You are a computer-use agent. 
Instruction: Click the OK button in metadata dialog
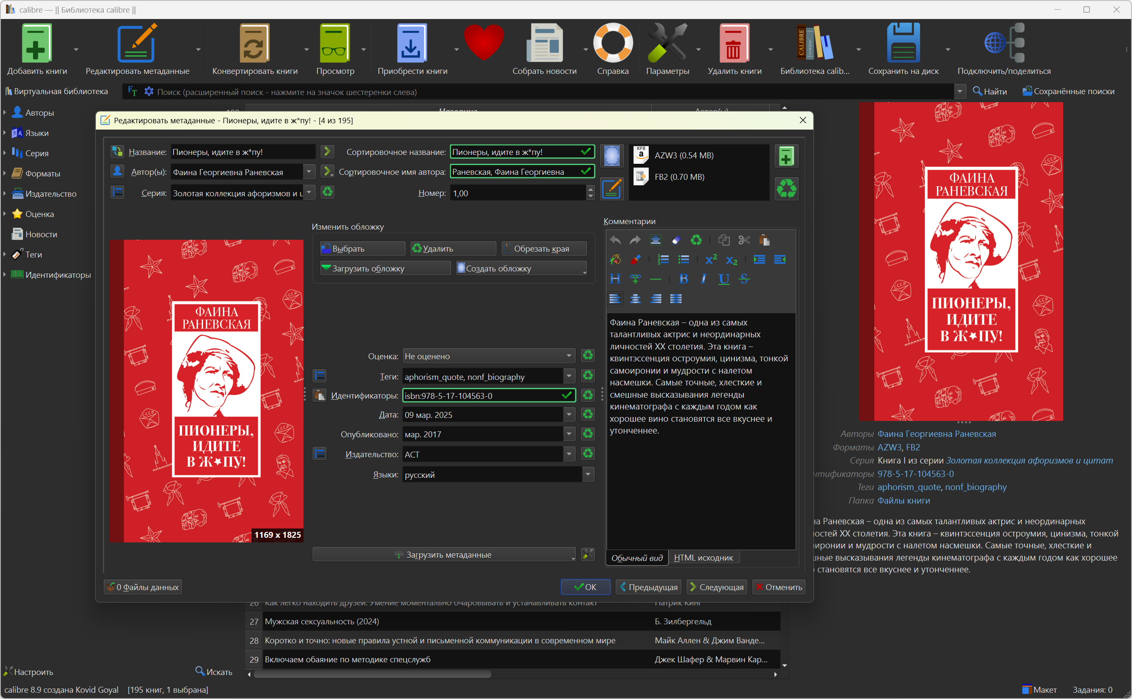[x=585, y=587]
